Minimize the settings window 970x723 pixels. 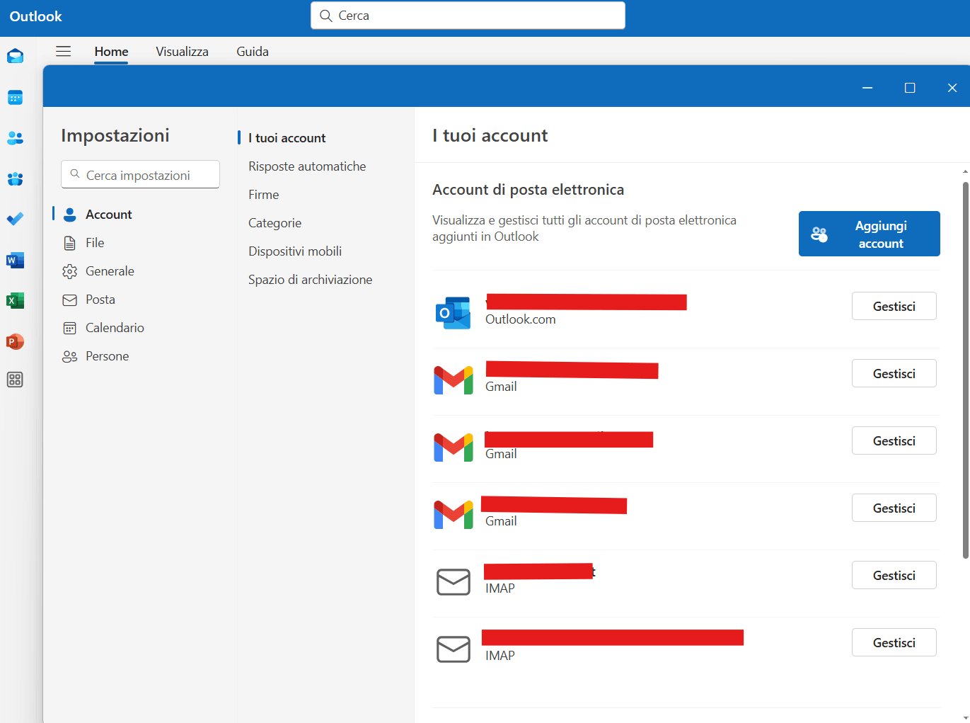click(x=867, y=88)
